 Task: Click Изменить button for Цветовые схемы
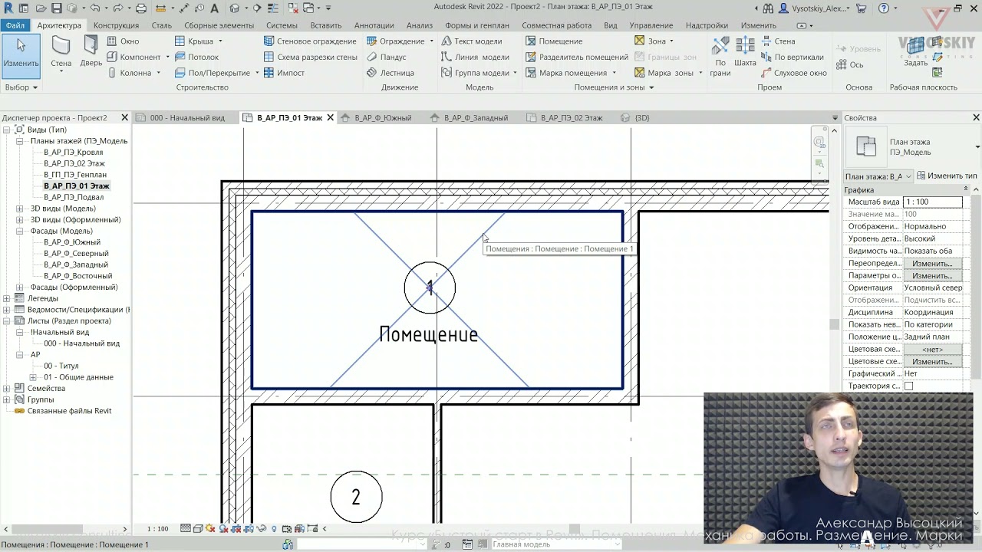[932, 361]
